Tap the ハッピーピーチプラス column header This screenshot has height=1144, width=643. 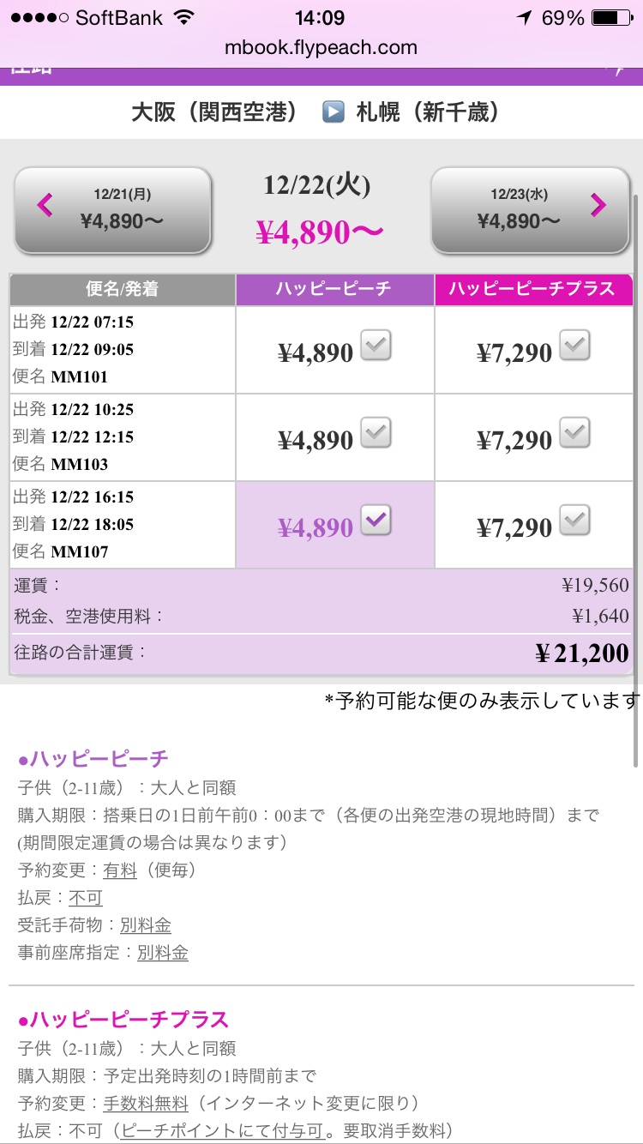pos(533,289)
